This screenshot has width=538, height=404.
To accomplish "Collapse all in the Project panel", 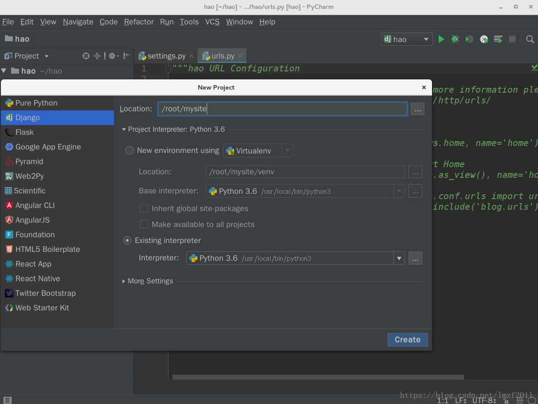I will pyautogui.click(x=98, y=56).
